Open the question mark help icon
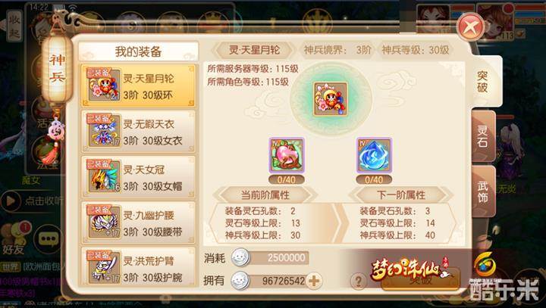Screen dimensions: 546x308 pyautogui.click(x=358, y=280)
